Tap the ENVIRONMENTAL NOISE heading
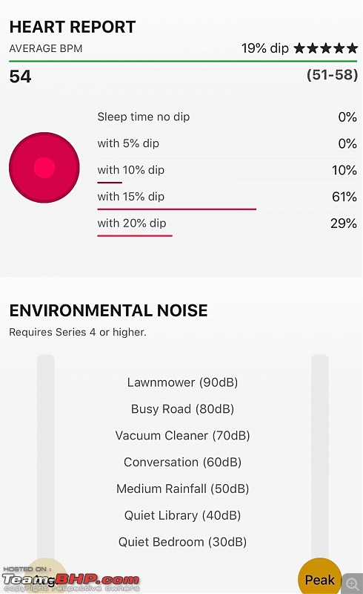The height and width of the screenshot is (594, 363). coord(108,310)
